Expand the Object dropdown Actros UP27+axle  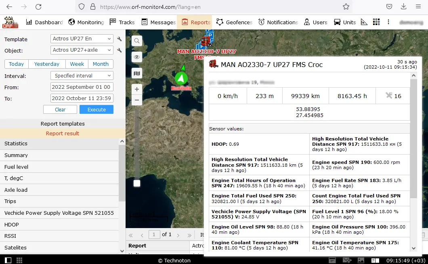(x=82, y=50)
